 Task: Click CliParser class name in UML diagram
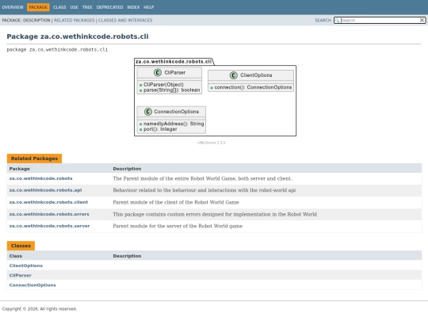pyautogui.click(x=174, y=73)
